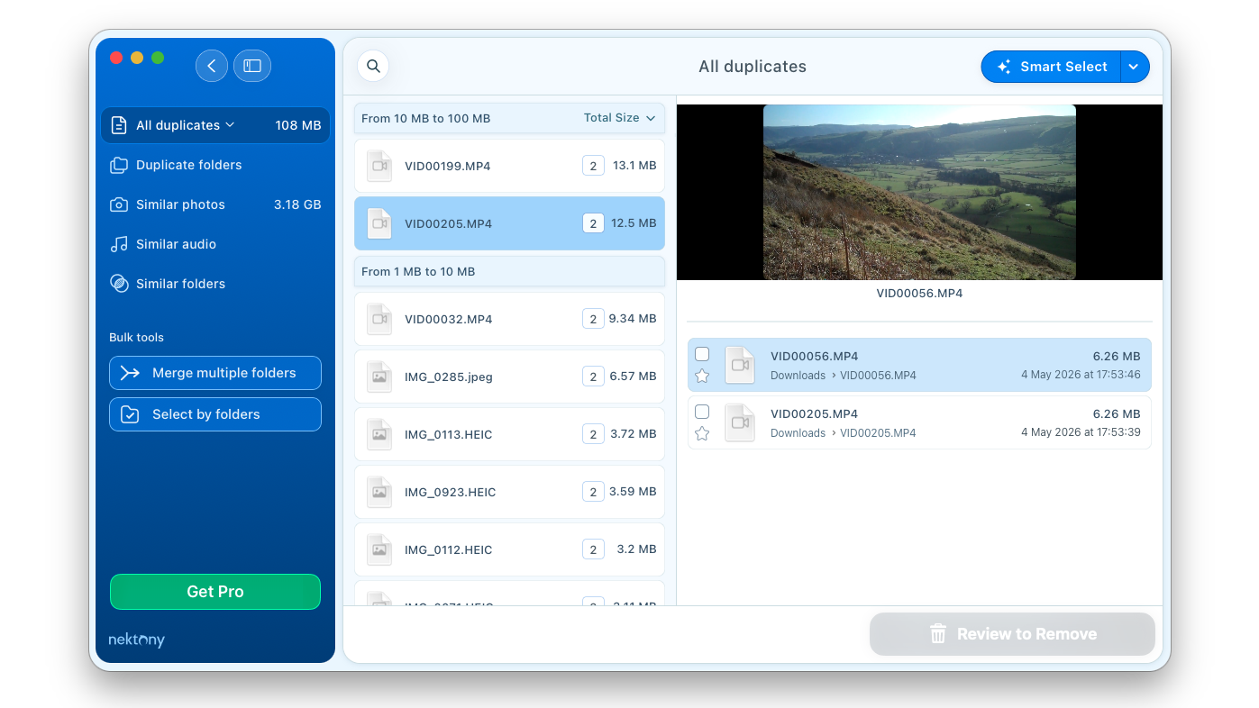Expand the All duplicates chevron in sidebar
This screenshot has width=1259, height=708.
click(x=230, y=124)
